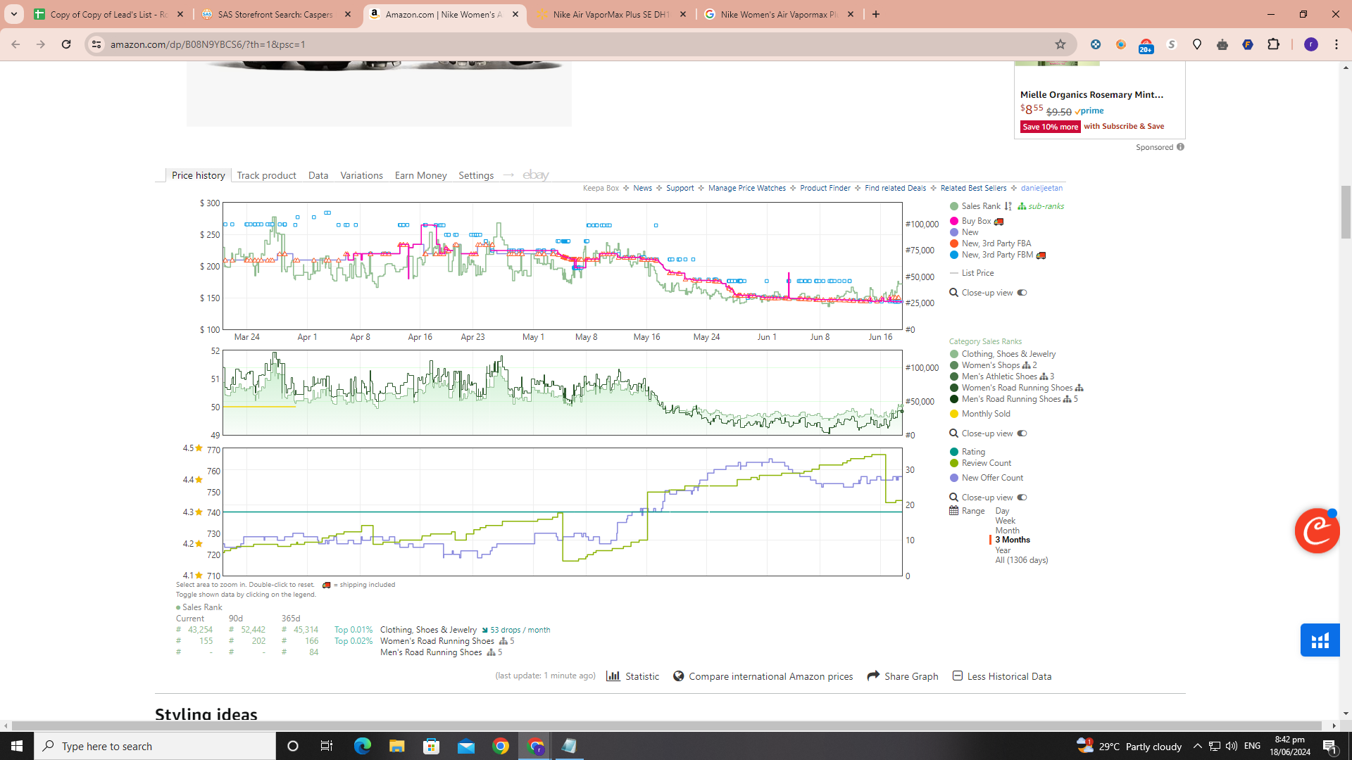Toggle Women's Road Running Shoes rank series

(1016, 388)
